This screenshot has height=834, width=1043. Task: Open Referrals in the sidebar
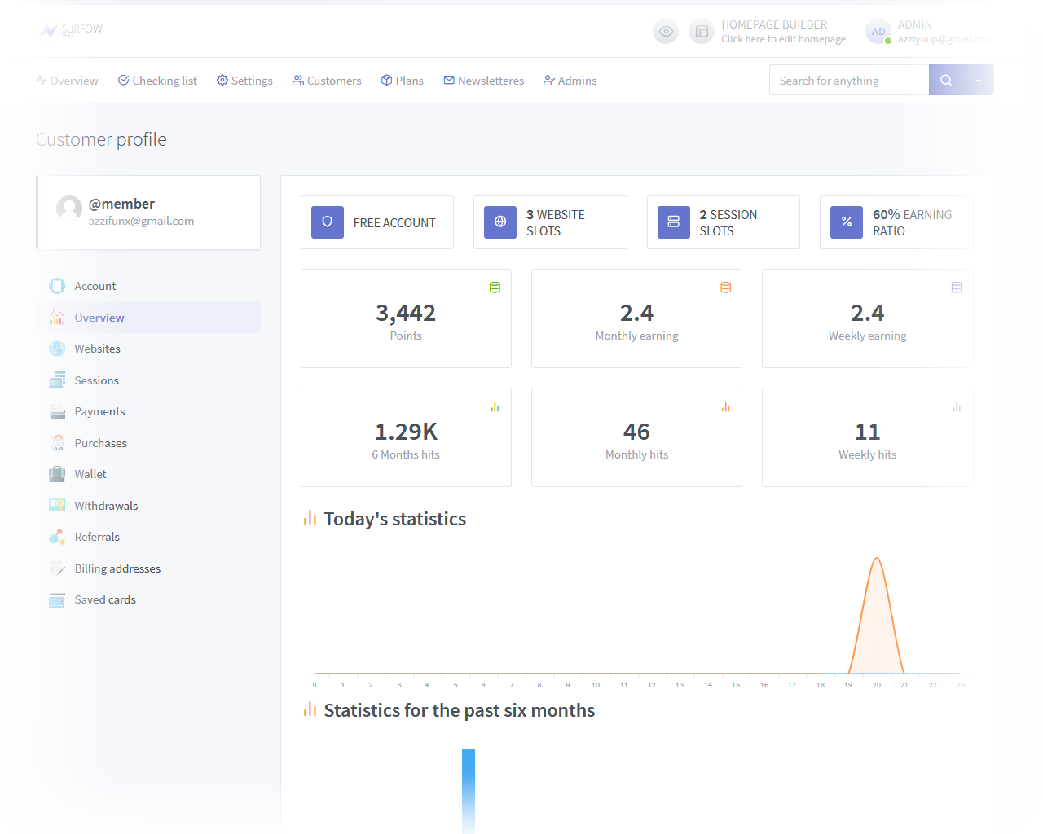point(148,537)
